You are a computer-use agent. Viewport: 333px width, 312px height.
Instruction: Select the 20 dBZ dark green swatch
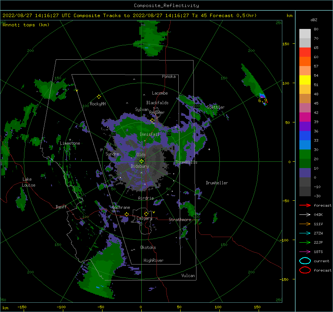[x=305, y=163]
